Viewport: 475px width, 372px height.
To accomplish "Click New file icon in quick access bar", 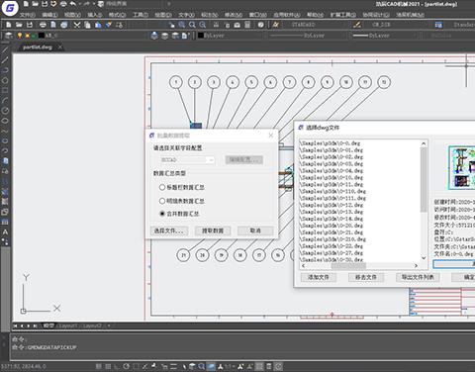I will point(26,4).
